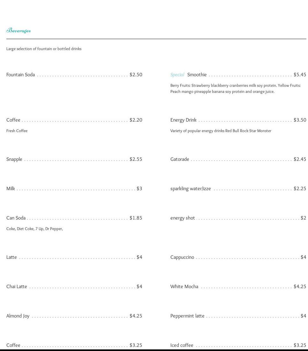The image size is (308, 351).
Task: Click the Milk item name
Action: pyautogui.click(x=11, y=189)
